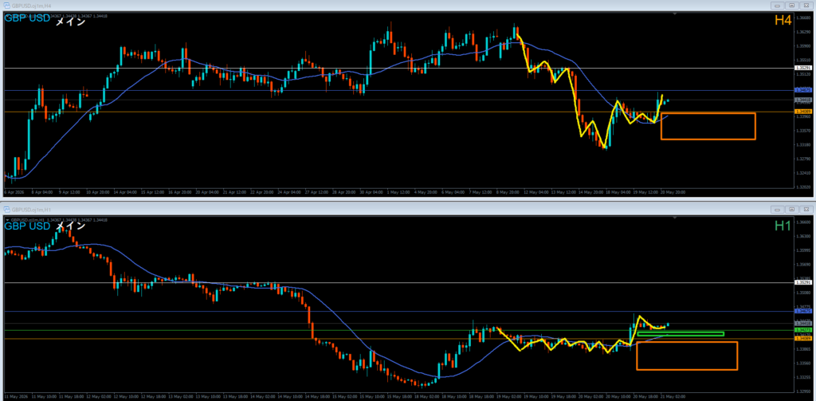Click the GBPUSD H1 chart window icon
Image resolution: width=816 pixels, height=401 pixels.
coord(7,209)
